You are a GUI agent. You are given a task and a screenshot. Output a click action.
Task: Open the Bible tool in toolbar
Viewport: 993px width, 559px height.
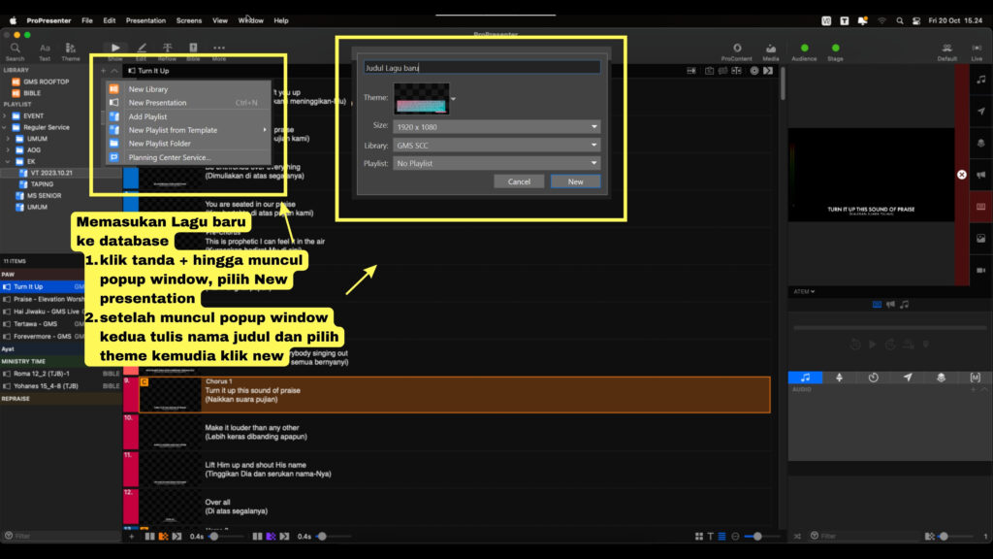[x=193, y=51]
